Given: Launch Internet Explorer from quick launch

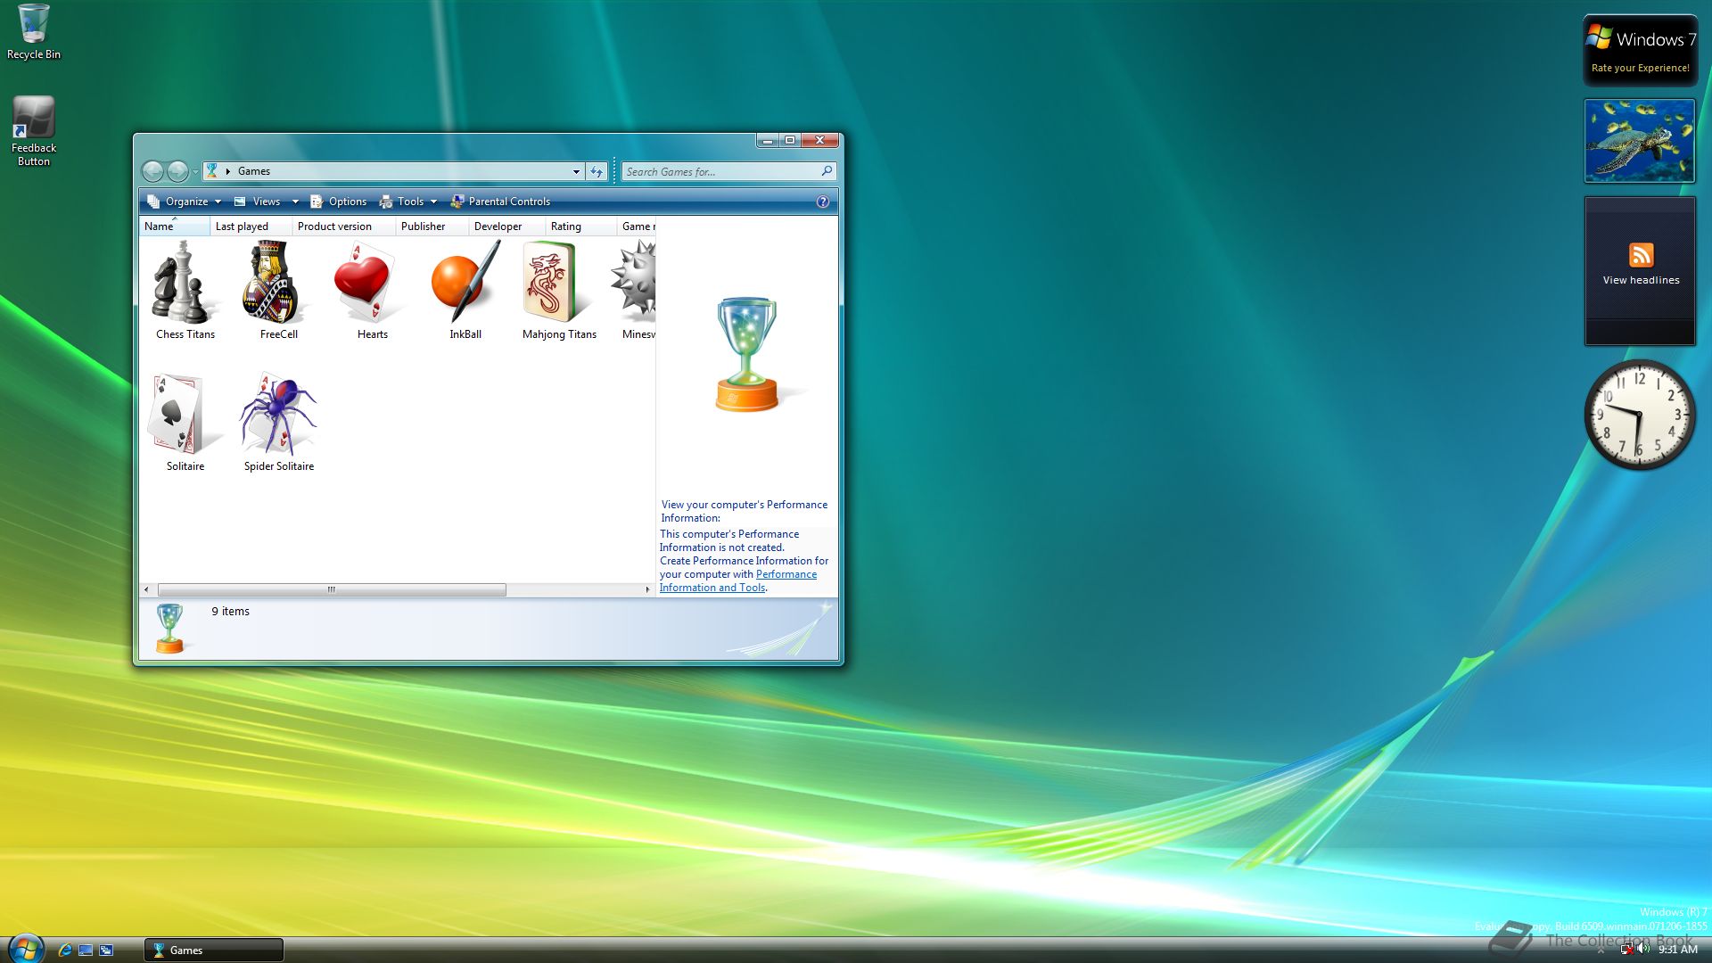Looking at the screenshot, I should 64,951.
